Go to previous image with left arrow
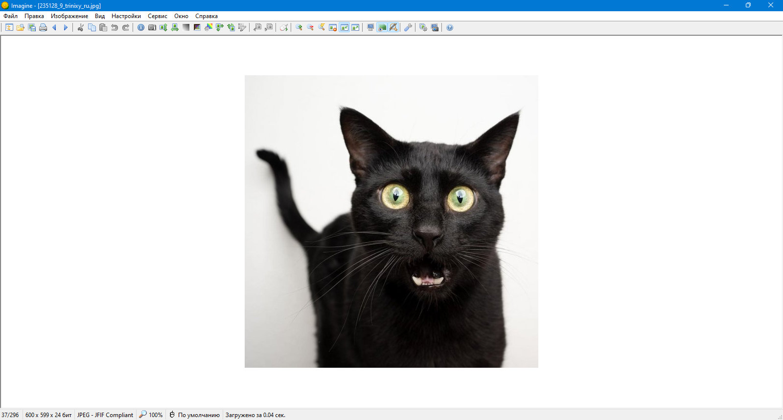 54,27
